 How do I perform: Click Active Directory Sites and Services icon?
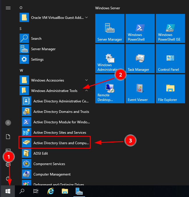tap(27, 132)
